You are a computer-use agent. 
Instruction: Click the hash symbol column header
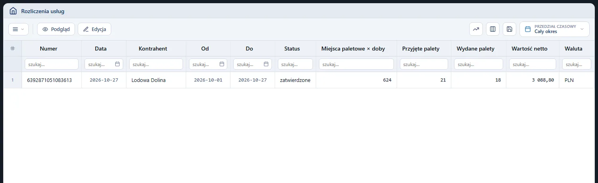(x=12, y=49)
